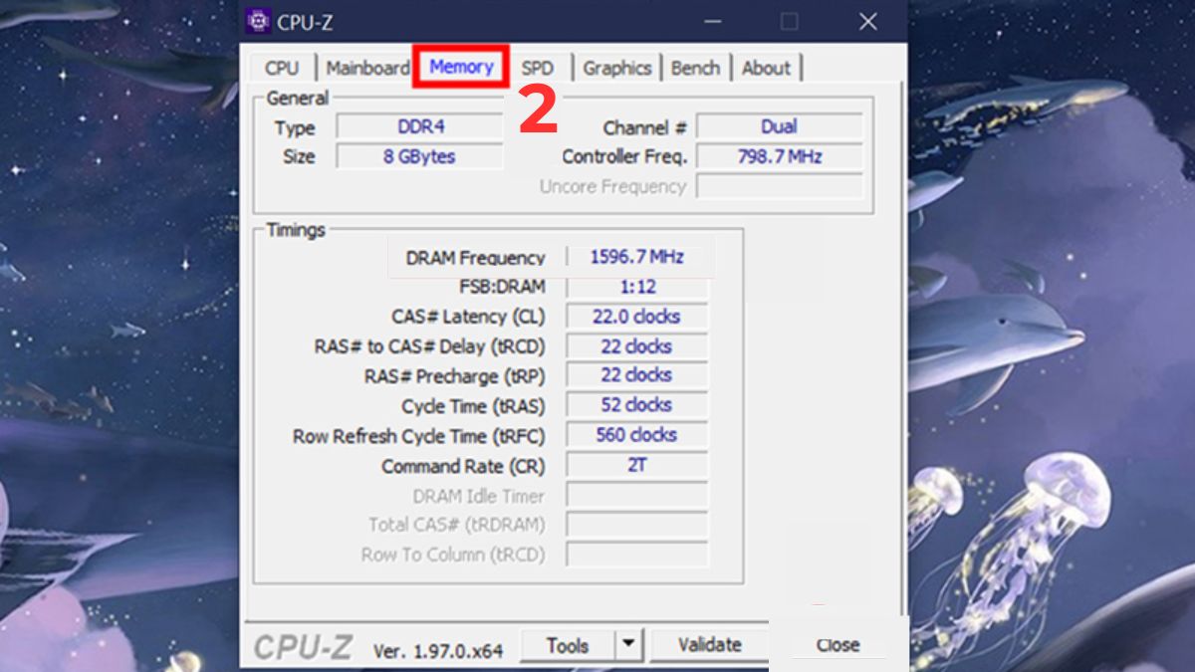Expand the Tools dropdown arrow
The height and width of the screenshot is (672, 1195).
pos(628,645)
